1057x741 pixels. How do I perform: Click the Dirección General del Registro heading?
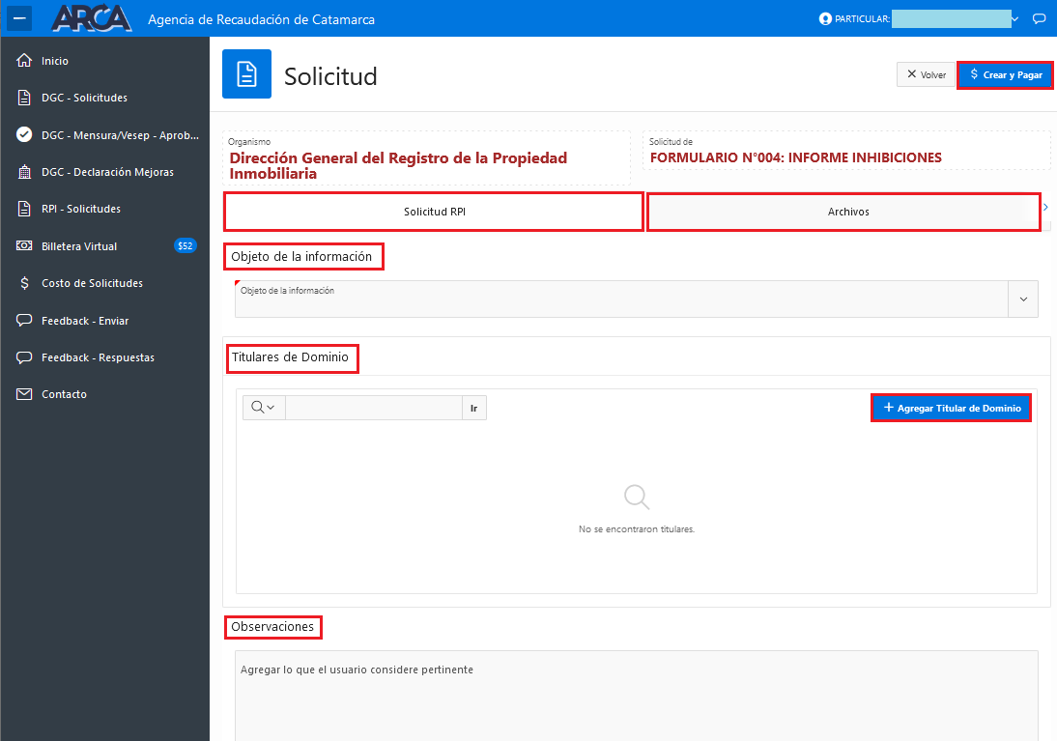pyautogui.click(x=398, y=166)
